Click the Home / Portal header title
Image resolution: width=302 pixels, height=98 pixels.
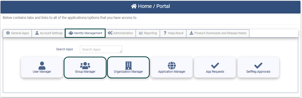pyautogui.click(x=154, y=6)
